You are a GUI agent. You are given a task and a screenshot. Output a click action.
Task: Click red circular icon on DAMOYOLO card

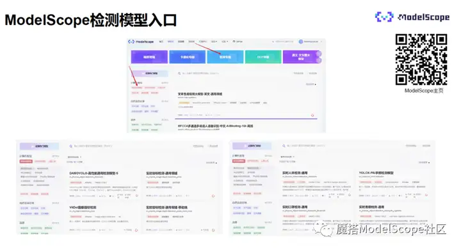click(137, 196)
